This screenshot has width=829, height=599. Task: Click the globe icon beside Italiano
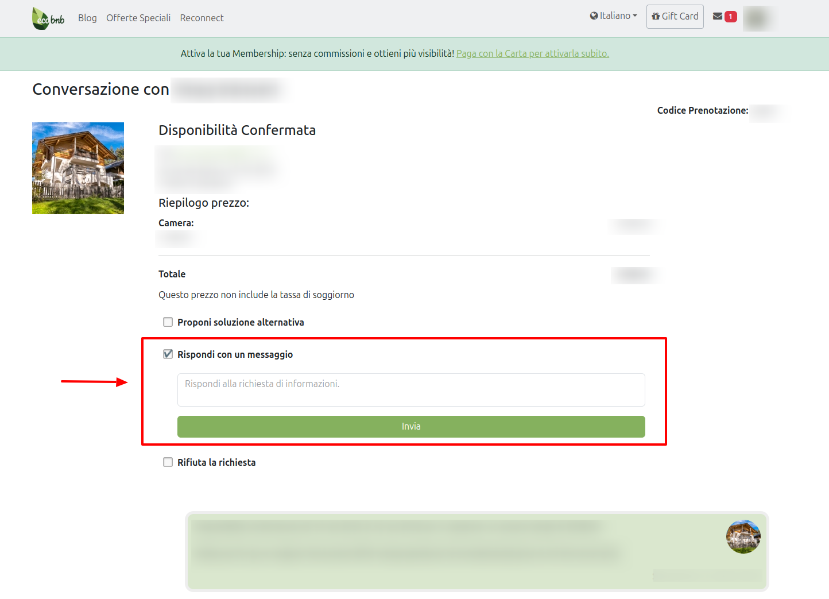(x=594, y=16)
